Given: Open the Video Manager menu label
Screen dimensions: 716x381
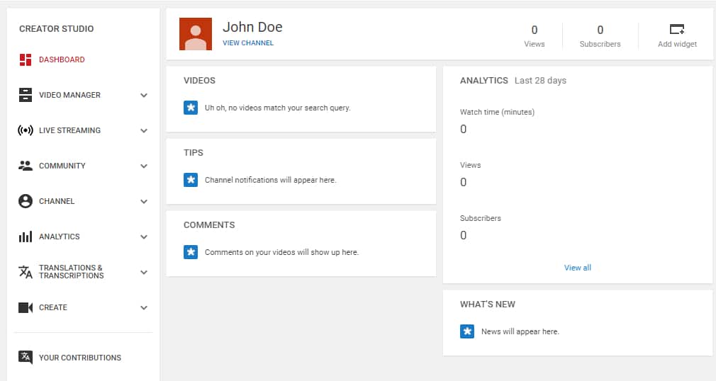Looking at the screenshot, I should 69,95.
